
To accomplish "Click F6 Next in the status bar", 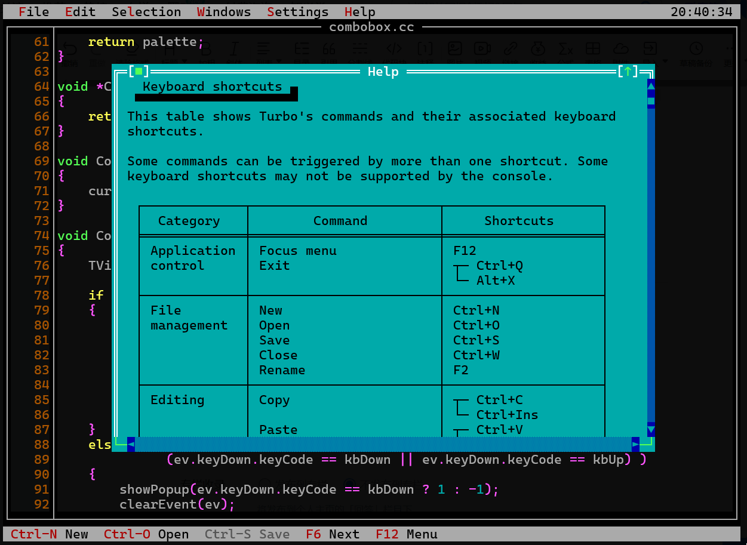I will click(333, 534).
